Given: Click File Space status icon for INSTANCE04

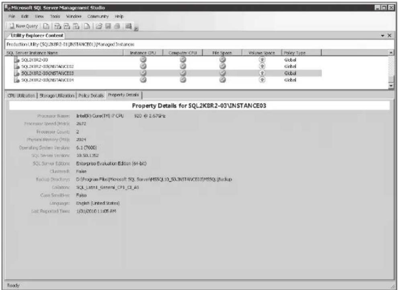Looking at the screenshot, I should click(222, 80).
